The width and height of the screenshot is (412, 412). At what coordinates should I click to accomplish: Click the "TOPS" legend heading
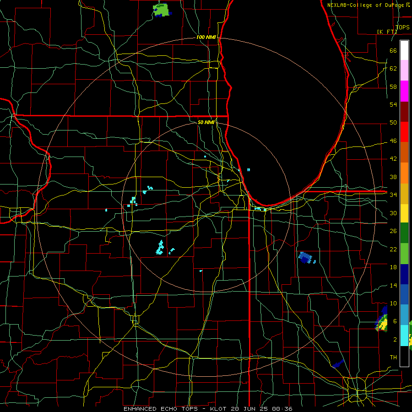coord(402,27)
